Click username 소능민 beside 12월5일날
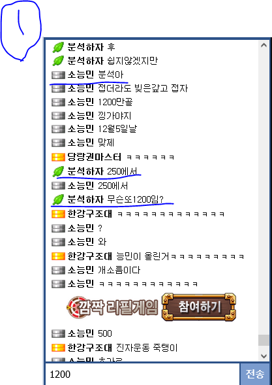Screen dimensions: 272x385 (x=81, y=129)
